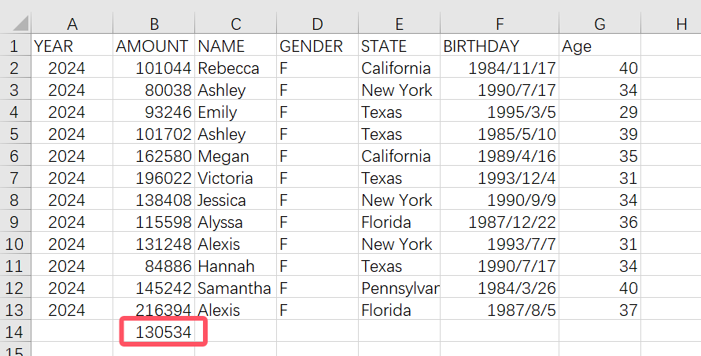Click the column H header
701x356 pixels.
pos(681,24)
